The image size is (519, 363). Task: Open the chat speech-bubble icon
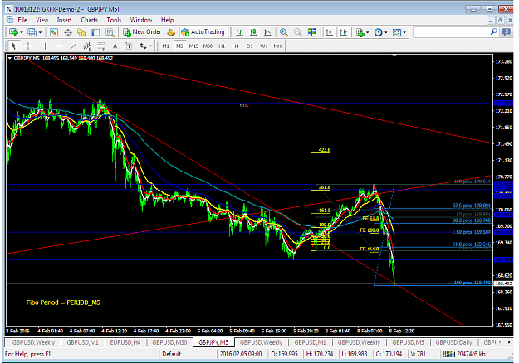507,32
